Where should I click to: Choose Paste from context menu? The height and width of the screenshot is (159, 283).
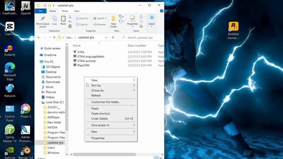coord(111,108)
